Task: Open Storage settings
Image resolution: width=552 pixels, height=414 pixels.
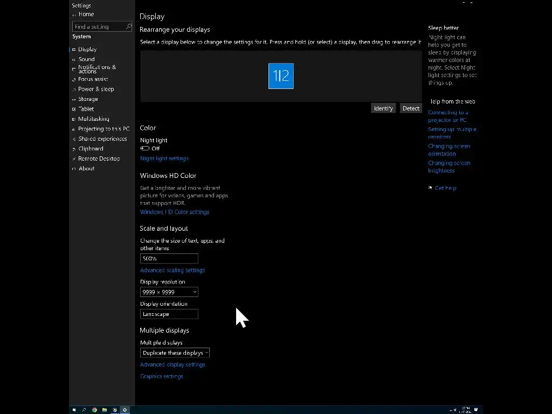Action: click(x=88, y=99)
